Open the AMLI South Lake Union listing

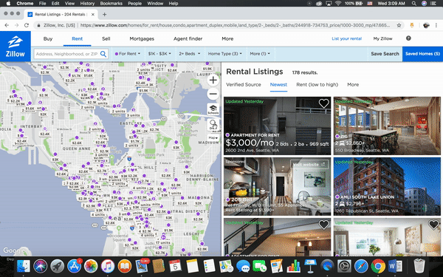coord(387,187)
